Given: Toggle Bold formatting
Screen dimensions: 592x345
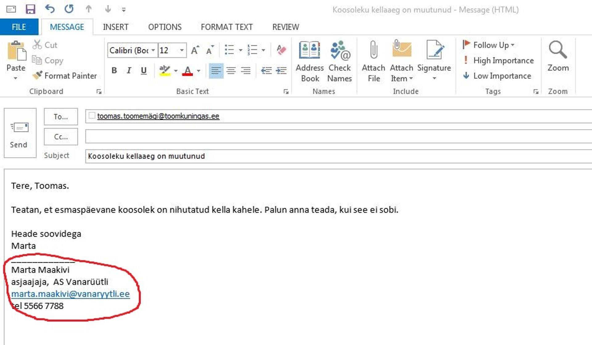Looking at the screenshot, I should click(x=114, y=71).
